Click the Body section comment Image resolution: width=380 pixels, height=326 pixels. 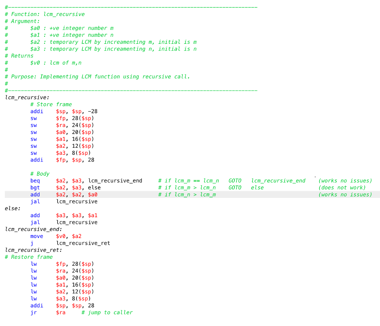pyautogui.click(x=40, y=173)
